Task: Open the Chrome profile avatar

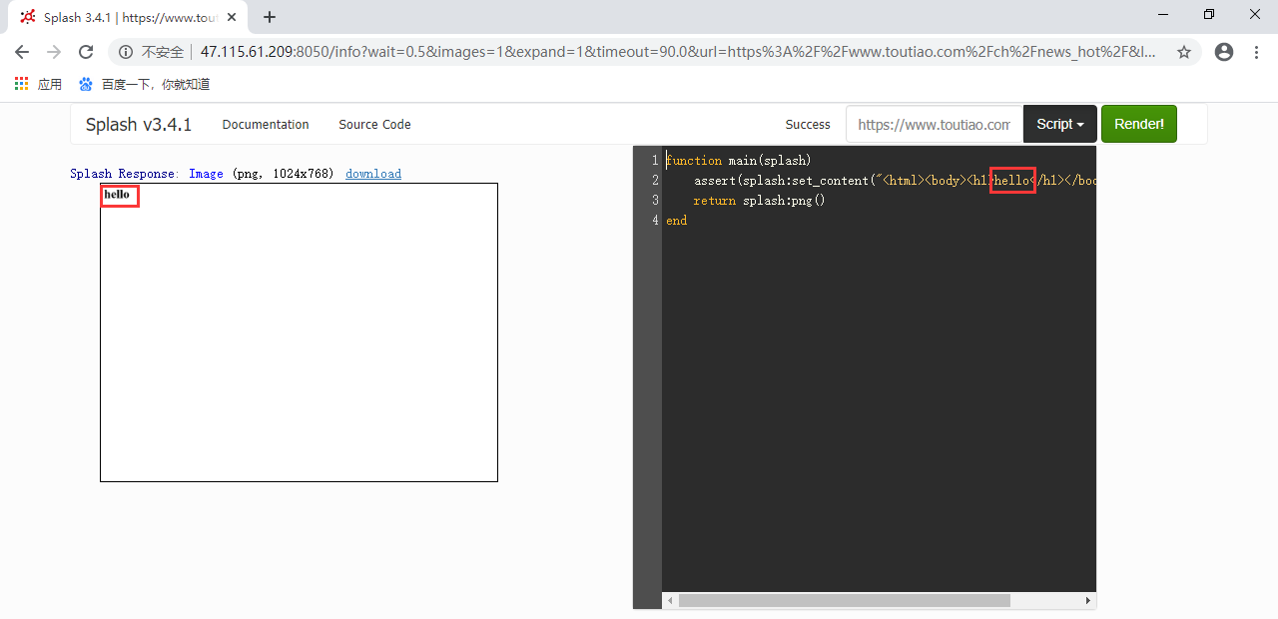Action: (1224, 52)
